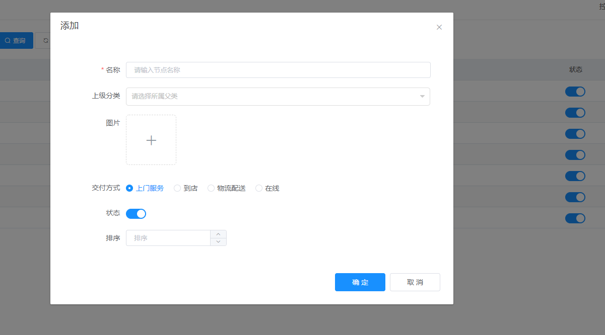This screenshot has width=605, height=335.
Task: Click the 确定 button
Action: (360, 282)
